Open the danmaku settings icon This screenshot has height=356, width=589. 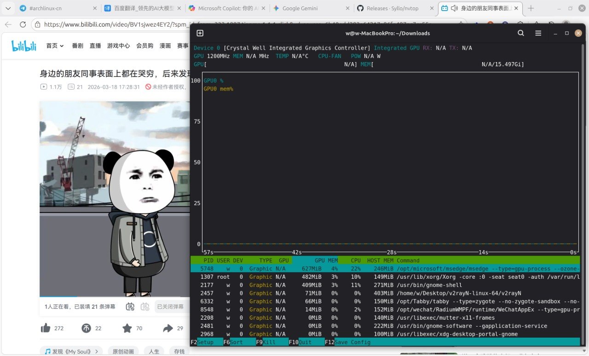(145, 306)
